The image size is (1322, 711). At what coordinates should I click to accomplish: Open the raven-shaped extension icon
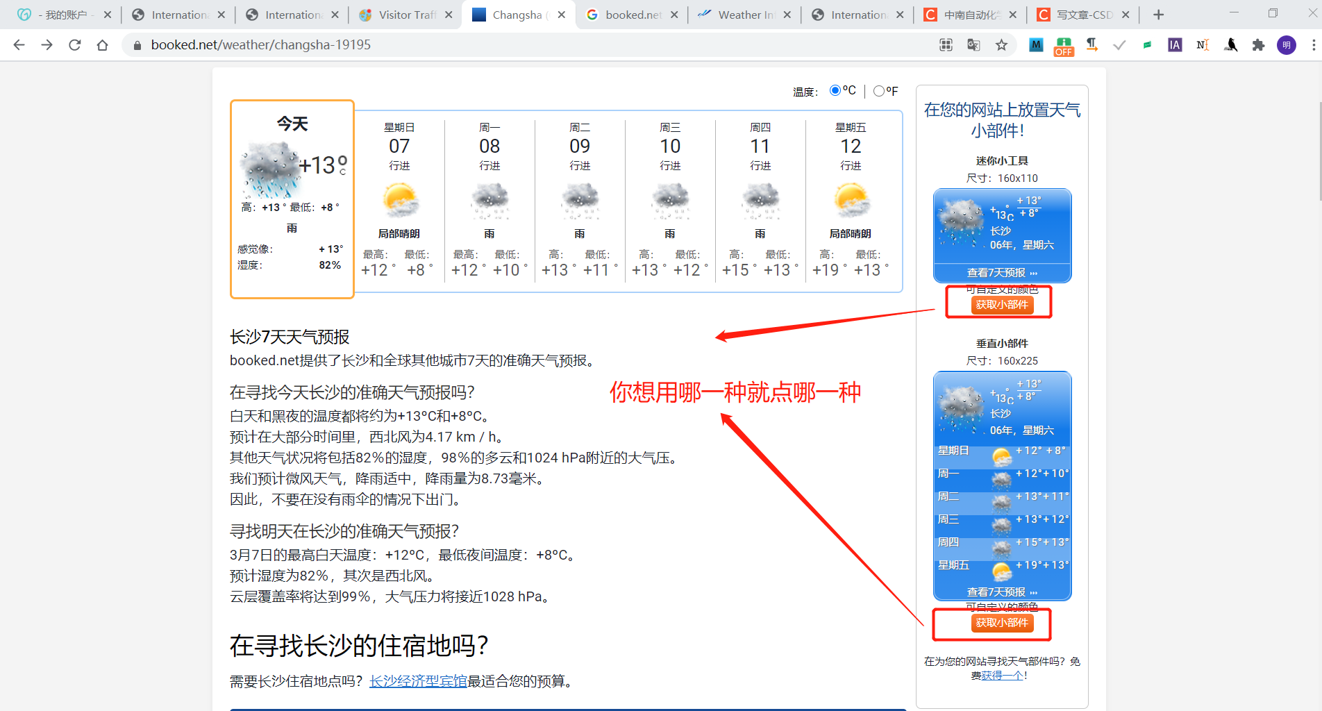[x=1230, y=45]
